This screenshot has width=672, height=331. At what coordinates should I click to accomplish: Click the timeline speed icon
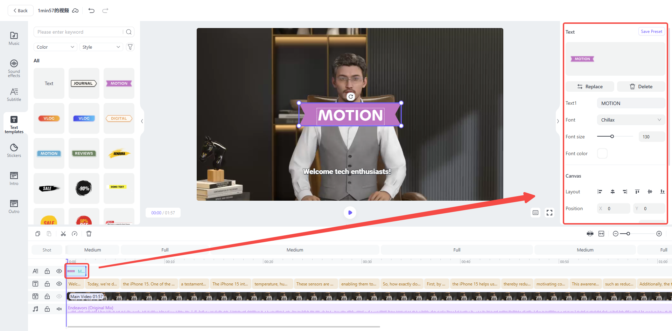pyautogui.click(x=75, y=234)
